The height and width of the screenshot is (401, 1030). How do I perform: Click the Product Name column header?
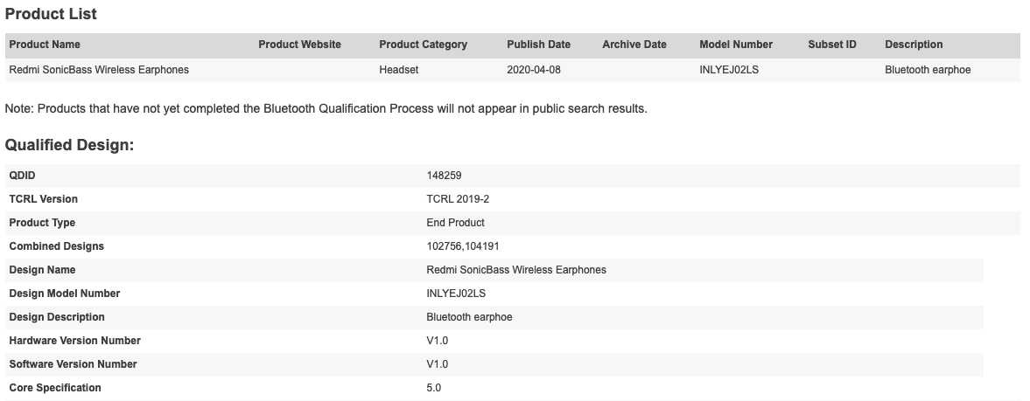45,45
